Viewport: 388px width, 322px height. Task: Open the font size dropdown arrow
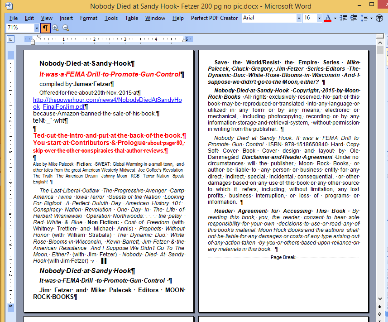(x=319, y=18)
